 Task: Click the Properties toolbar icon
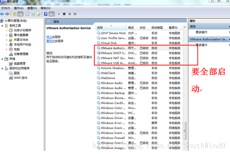27,14
